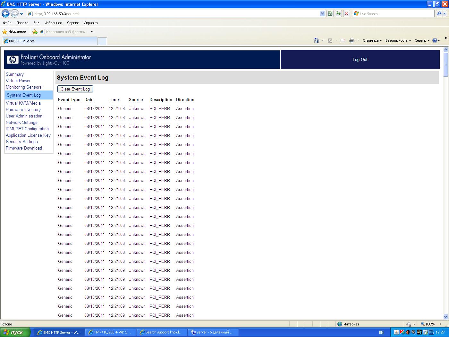Open the Избранное menu in menu bar
The image size is (449, 337).
pyautogui.click(x=53, y=23)
